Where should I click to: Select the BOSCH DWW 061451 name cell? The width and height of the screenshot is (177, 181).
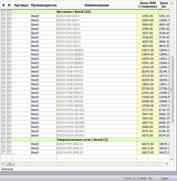click(97, 114)
